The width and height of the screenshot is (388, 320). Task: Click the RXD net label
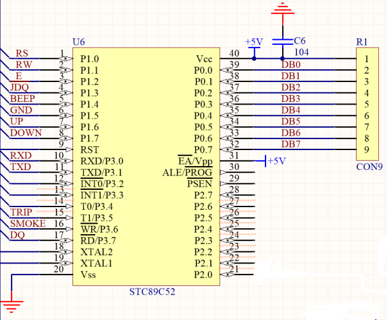point(21,156)
